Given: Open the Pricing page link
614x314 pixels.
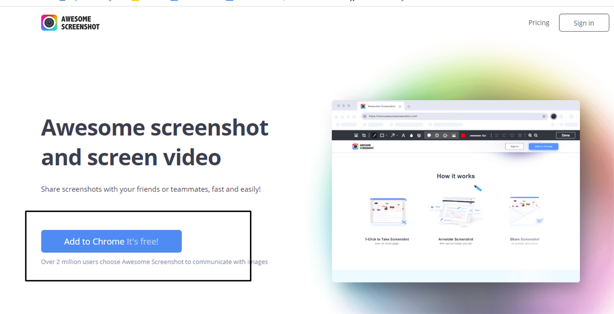Looking at the screenshot, I should (539, 22).
